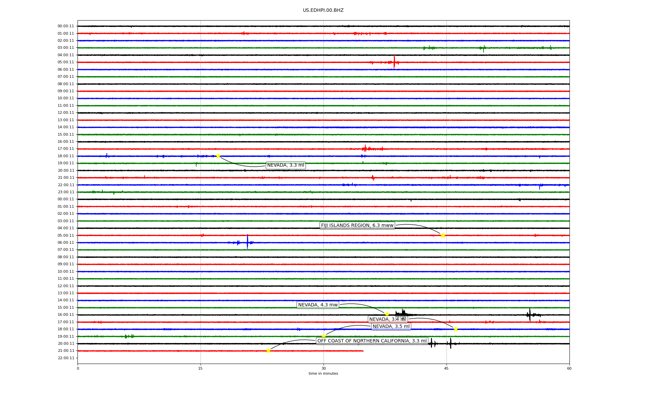The height and width of the screenshot is (404, 647).
Task: Select the 'FIJI ISLANDS REGION, 6.3 mww' label
Action: (x=357, y=226)
